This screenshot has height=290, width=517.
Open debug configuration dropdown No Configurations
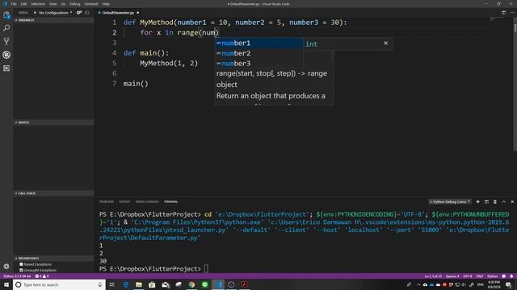point(56,13)
